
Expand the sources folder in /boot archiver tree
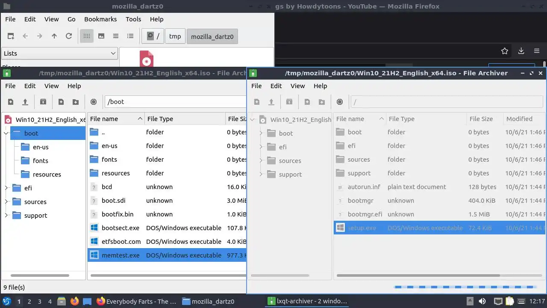coord(6,201)
